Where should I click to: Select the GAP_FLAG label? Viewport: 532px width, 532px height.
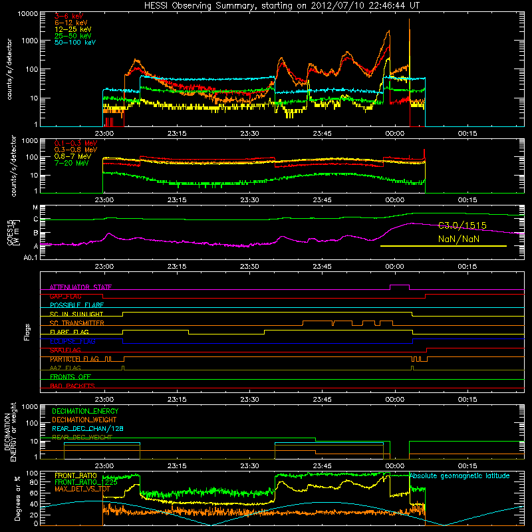coord(65,297)
